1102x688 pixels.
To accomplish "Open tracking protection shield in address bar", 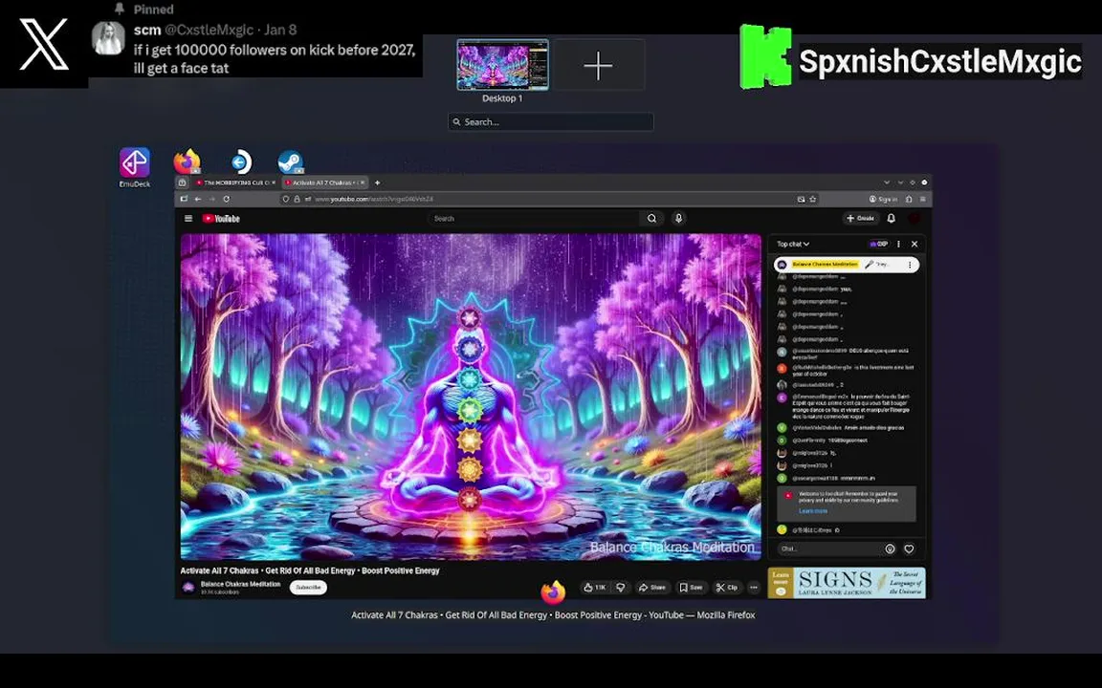I will (285, 200).
